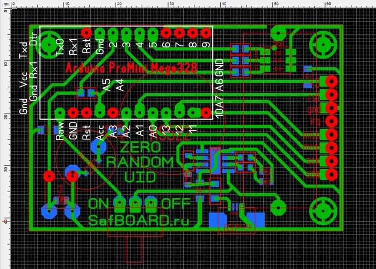The width and height of the screenshot is (376, 269).
Task: Select the top-right mounting hole
Action: point(323,45)
